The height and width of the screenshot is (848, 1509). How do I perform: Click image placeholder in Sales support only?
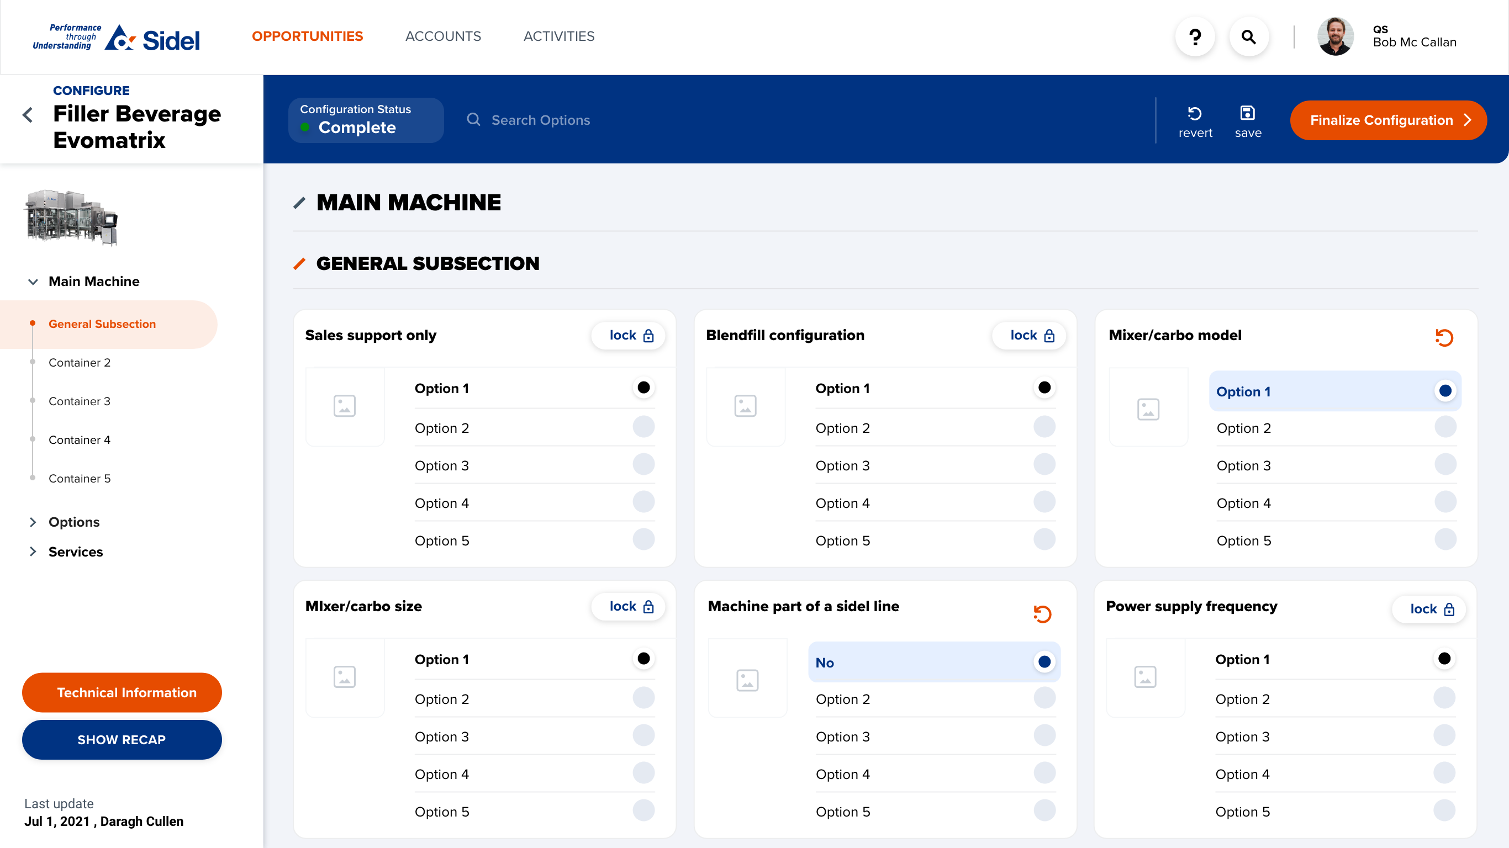click(x=345, y=406)
